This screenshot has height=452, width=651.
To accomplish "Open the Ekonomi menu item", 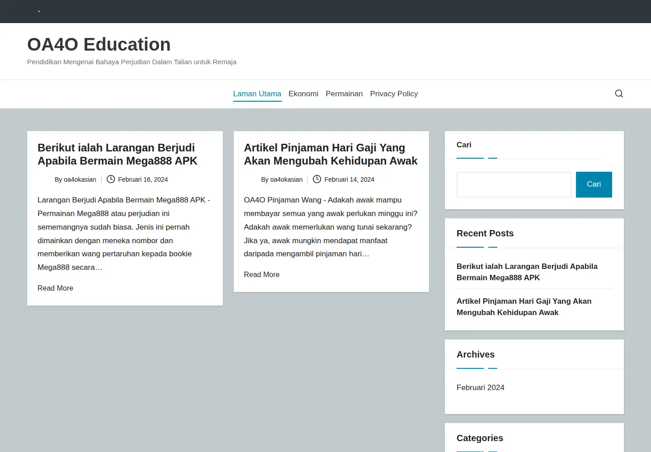I will 303,94.
